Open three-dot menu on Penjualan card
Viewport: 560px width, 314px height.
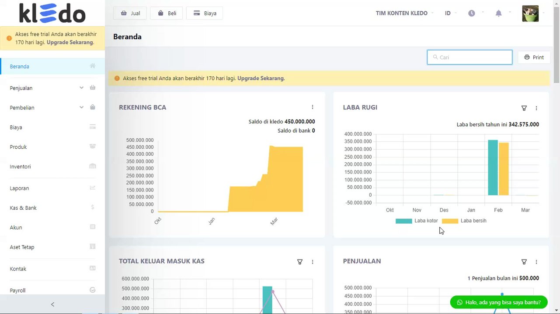[x=536, y=262]
